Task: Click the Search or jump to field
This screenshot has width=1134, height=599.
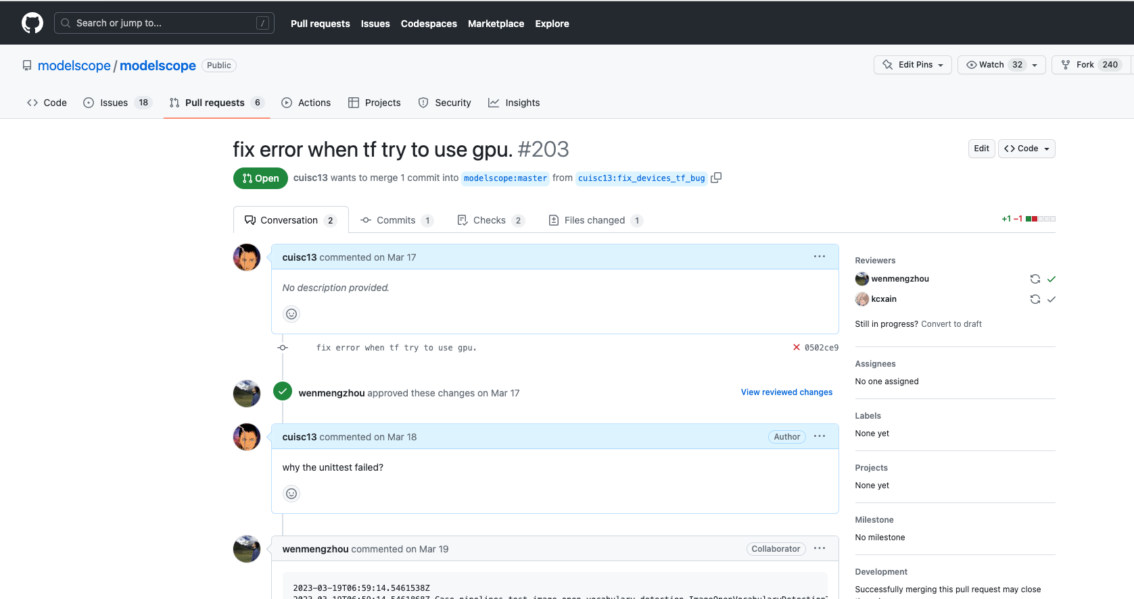Action: pyautogui.click(x=164, y=23)
